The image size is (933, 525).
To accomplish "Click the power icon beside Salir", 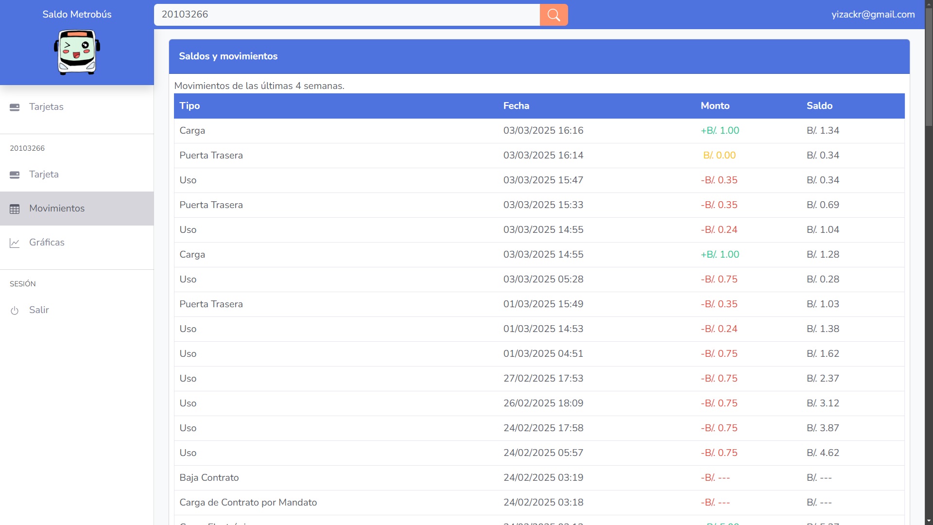I will click(15, 310).
